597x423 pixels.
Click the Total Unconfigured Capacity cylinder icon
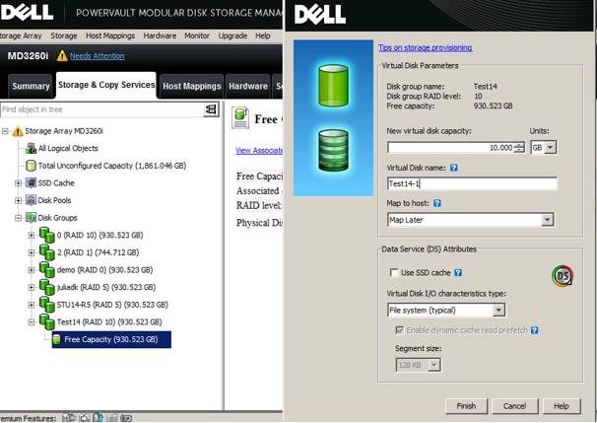[x=31, y=166]
